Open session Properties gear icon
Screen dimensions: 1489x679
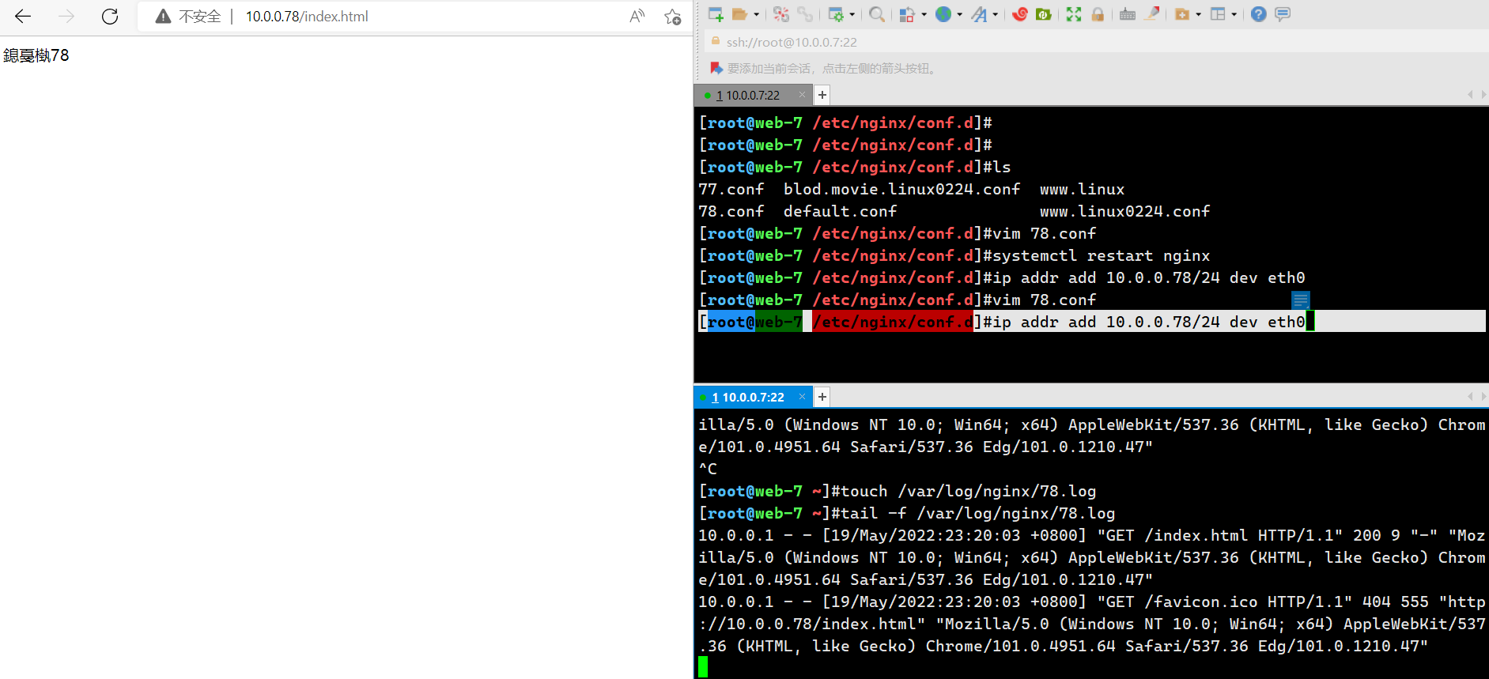pyautogui.click(x=836, y=14)
